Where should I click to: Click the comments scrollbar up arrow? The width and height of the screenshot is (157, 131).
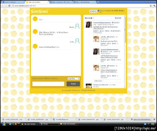click(125, 16)
